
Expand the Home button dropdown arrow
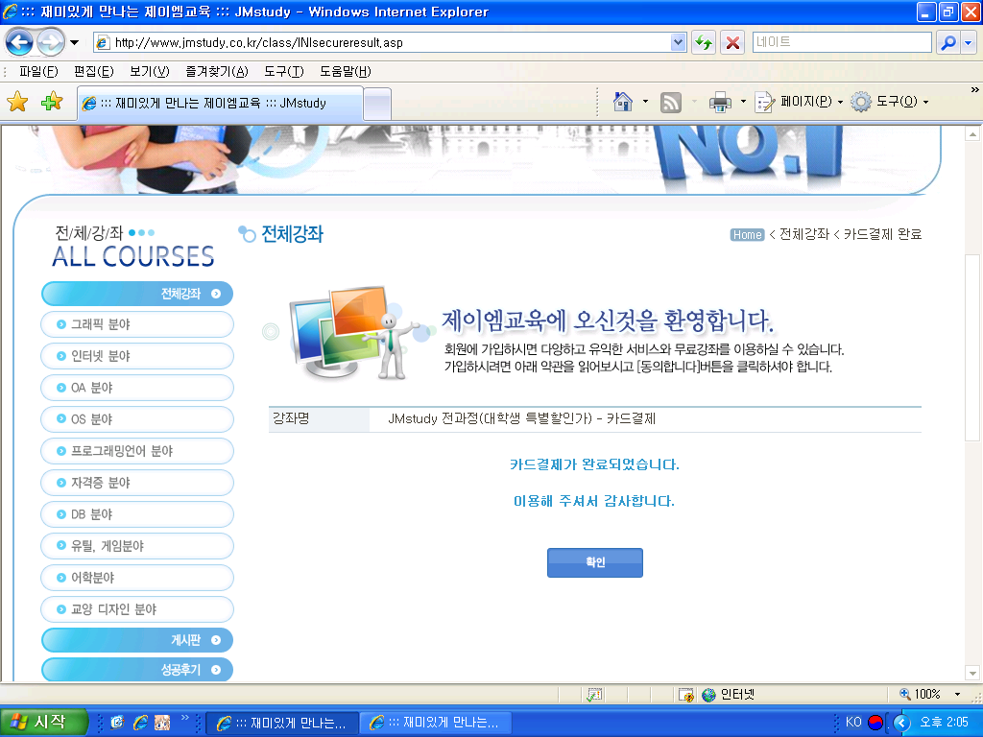pos(645,102)
